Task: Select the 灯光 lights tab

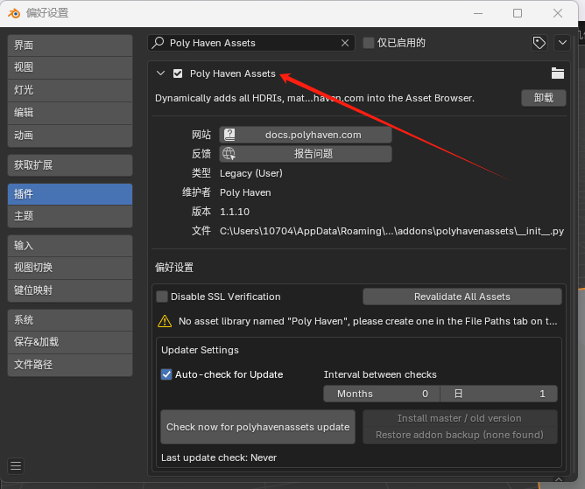Action: pos(70,90)
